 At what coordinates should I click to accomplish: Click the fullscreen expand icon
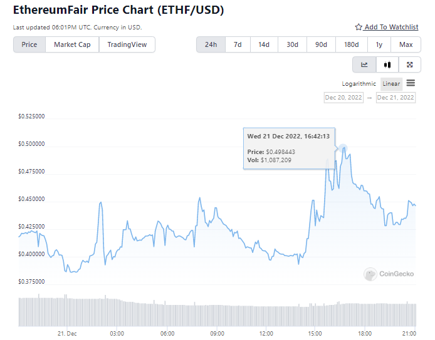coord(409,64)
